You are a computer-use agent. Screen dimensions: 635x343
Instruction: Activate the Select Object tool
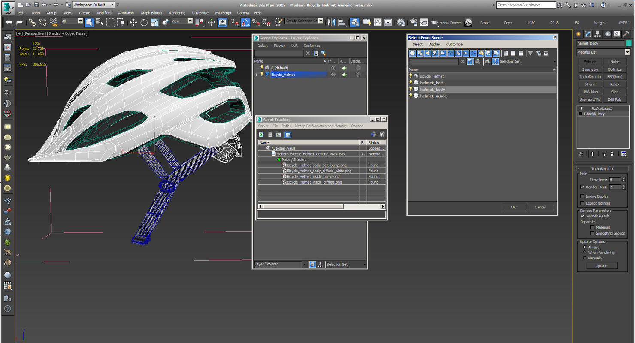point(89,22)
